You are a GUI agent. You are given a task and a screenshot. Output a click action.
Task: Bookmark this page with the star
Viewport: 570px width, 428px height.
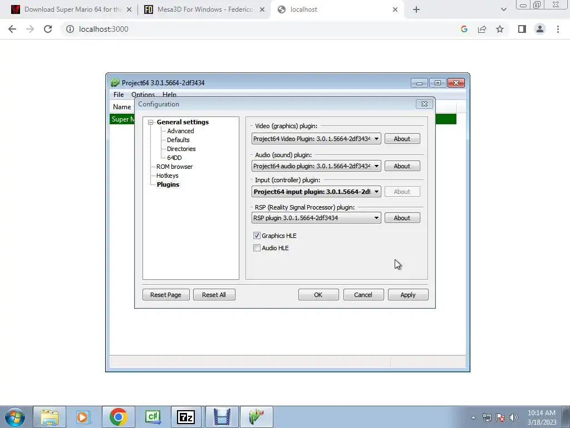[x=500, y=29]
